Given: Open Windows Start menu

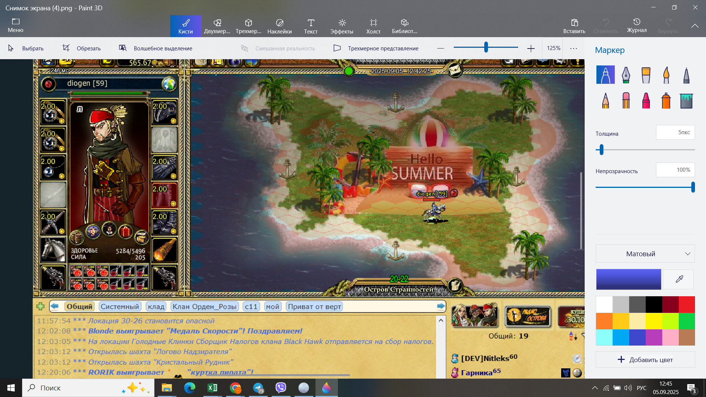Looking at the screenshot, I should point(11,388).
